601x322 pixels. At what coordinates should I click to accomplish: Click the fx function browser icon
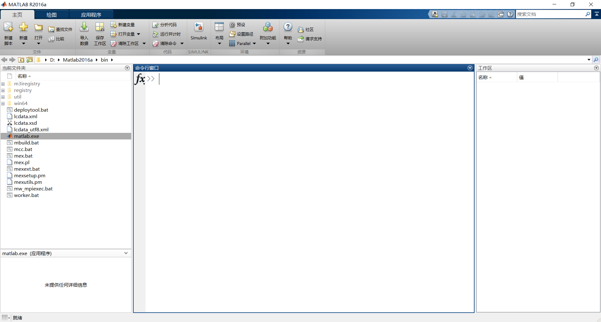140,79
